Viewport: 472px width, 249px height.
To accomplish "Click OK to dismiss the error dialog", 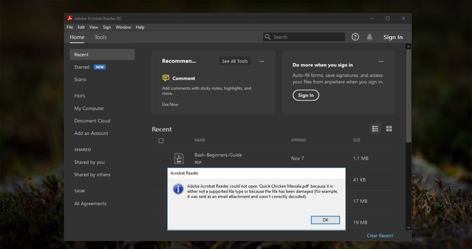I will tap(325, 220).
